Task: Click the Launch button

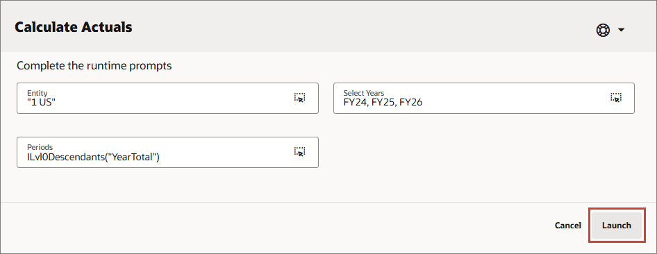Action: coord(616,226)
